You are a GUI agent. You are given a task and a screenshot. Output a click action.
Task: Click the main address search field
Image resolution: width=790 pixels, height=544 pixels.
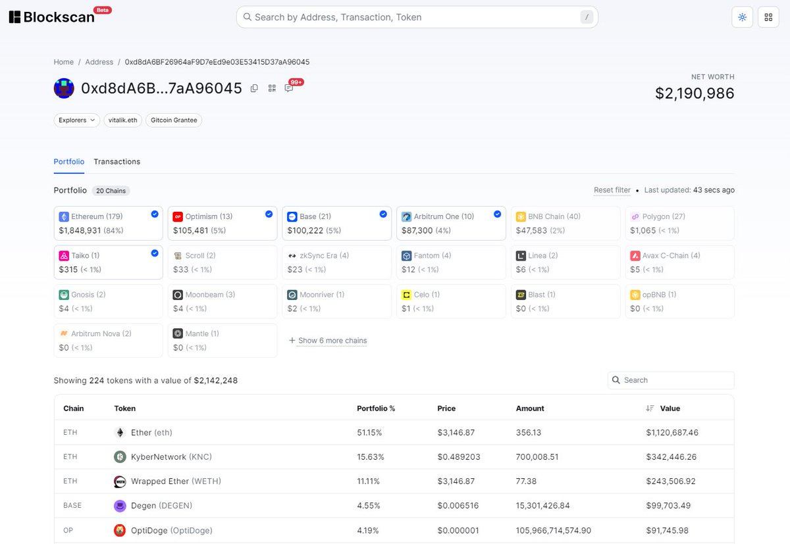[x=417, y=17]
